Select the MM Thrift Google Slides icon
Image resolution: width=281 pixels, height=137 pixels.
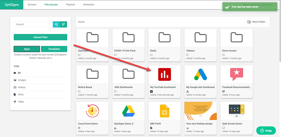164,111
